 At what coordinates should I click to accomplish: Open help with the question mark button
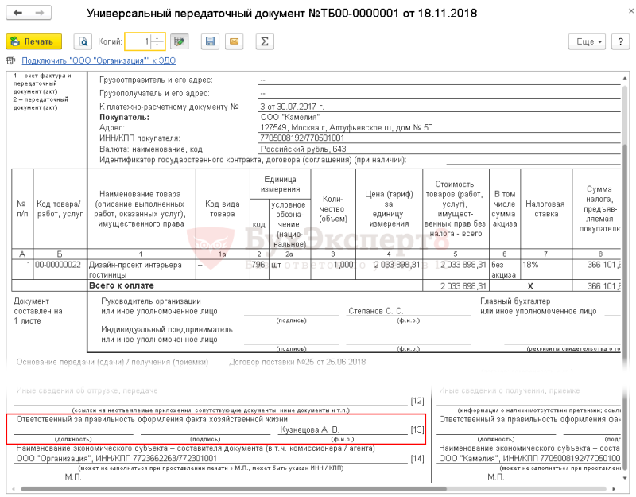[621, 41]
